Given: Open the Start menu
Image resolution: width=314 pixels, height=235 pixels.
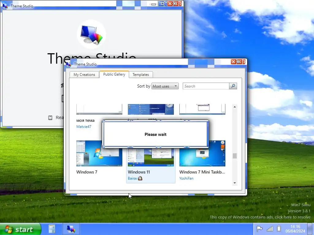Looking at the screenshot, I should click(x=21, y=229).
